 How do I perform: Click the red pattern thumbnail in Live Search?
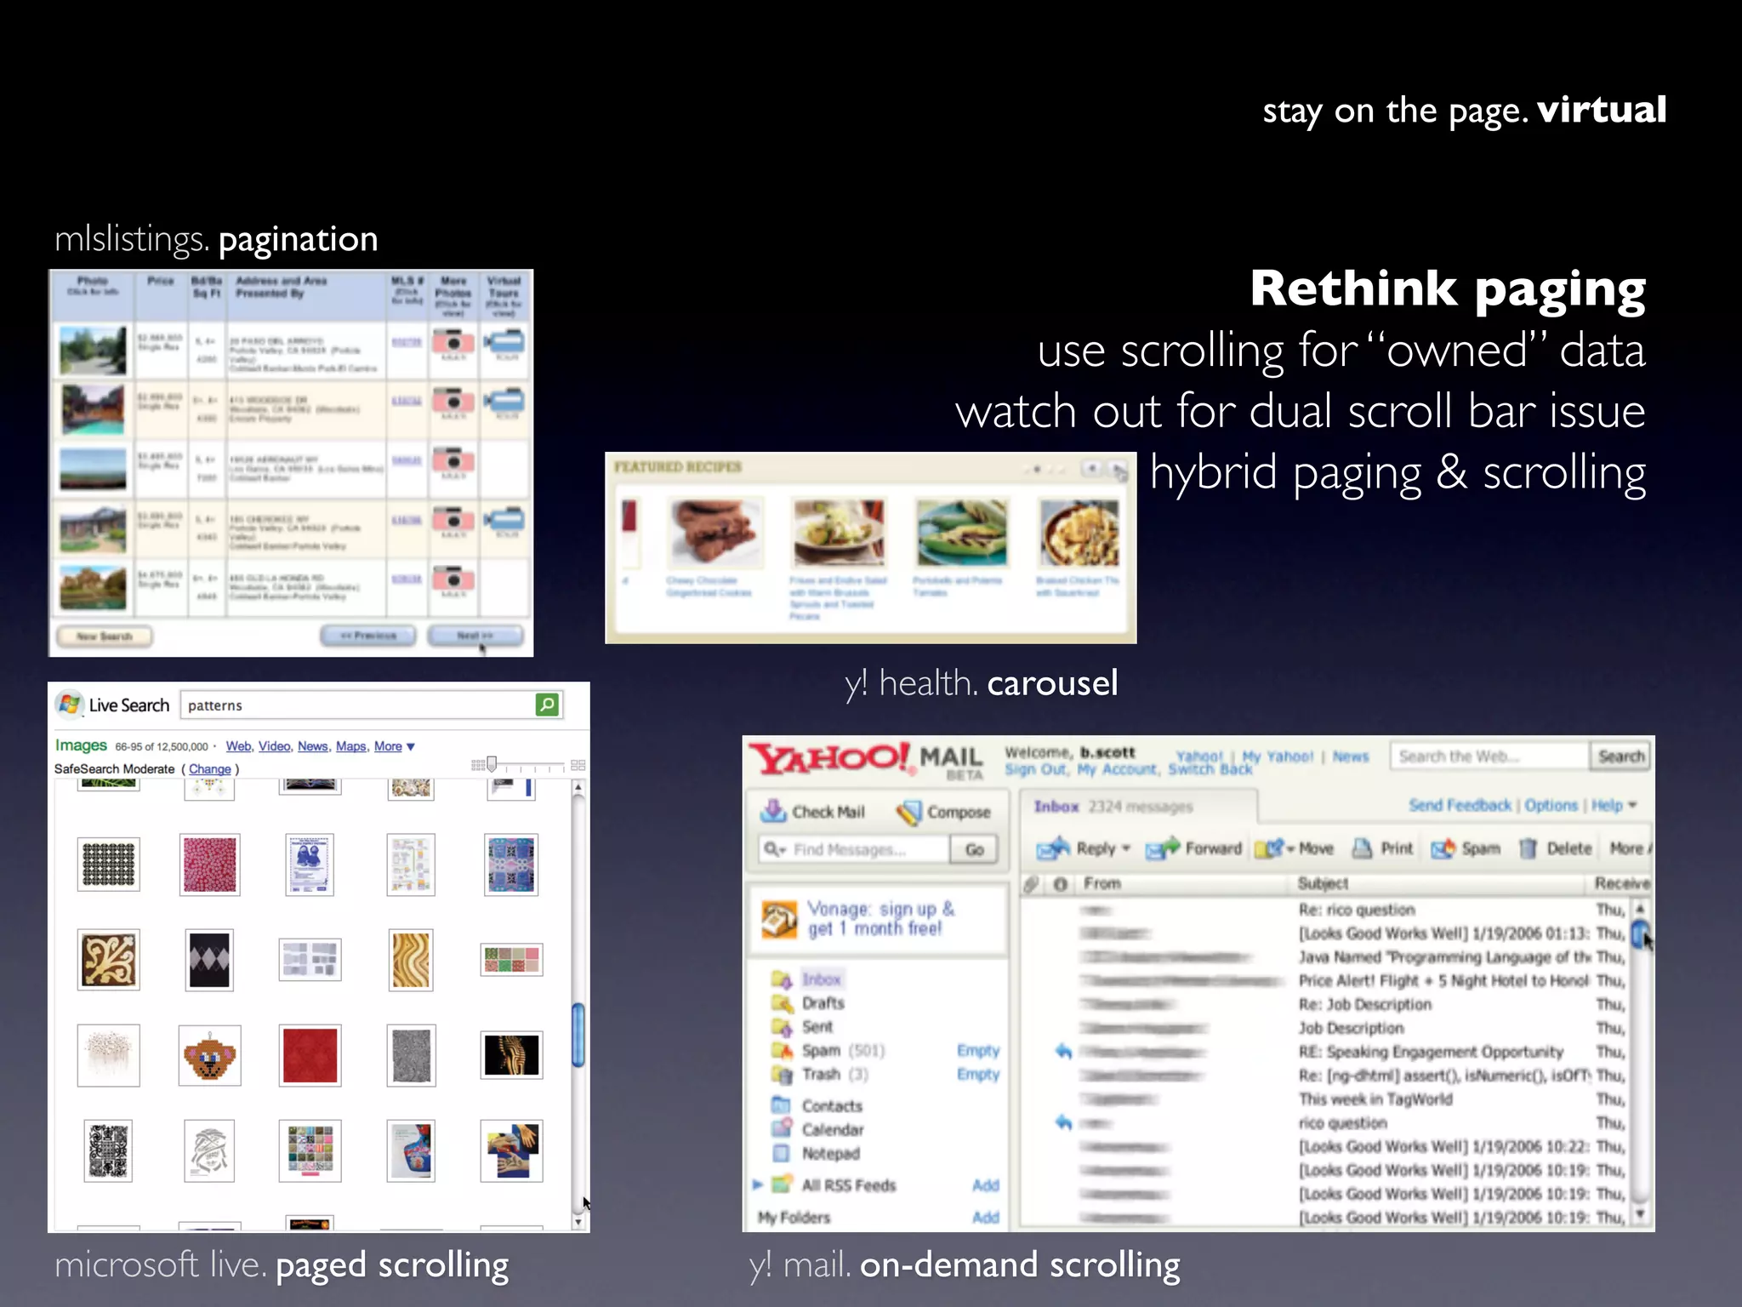pyautogui.click(x=310, y=1055)
